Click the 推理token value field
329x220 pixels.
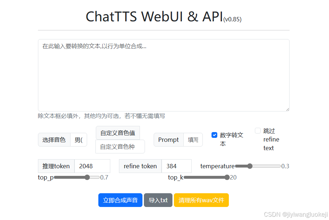(x=92, y=166)
